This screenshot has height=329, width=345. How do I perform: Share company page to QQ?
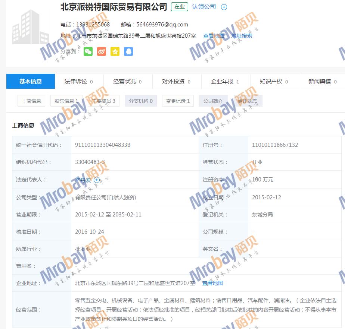point(128,51)
